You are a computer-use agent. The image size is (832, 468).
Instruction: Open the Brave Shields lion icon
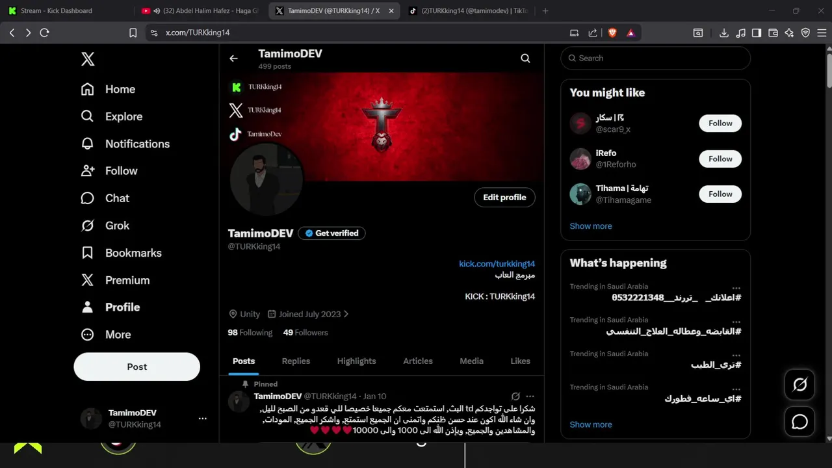[612, 32]
